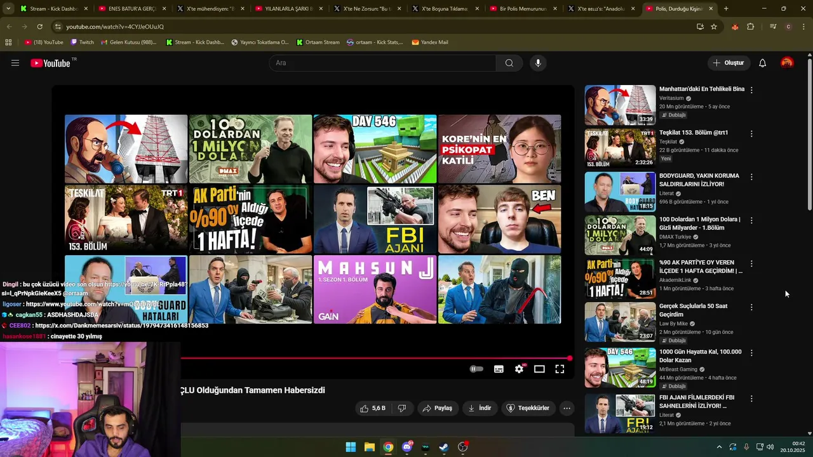Open the YouTube hamburger guide menu
Image resolution: width=813 pixels, height=457 pixels.
click(15, 63)
